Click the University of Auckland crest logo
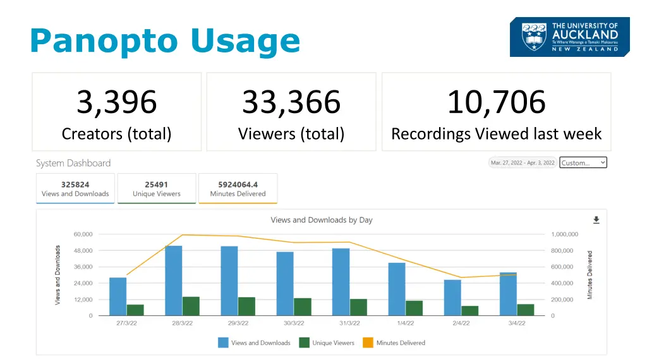Screen dimensions: 647x364 tap(533, 37)
